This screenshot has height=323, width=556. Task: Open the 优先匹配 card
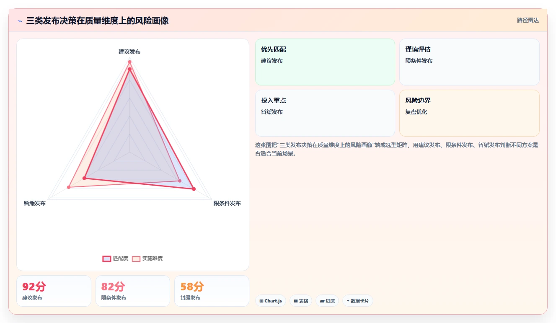[x=325, y=62]
